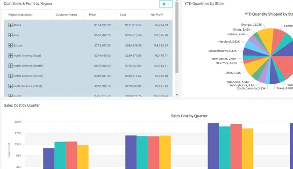Image resolution: width=293 pixels, height=169 pixels.
Task: Click the New York, 2.78K pie label
Action: point(226,63)
